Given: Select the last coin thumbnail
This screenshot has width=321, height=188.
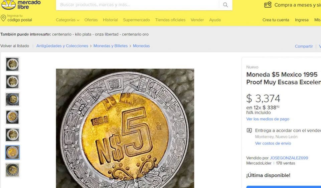Looking at the screenshot, I should [13, 170].
